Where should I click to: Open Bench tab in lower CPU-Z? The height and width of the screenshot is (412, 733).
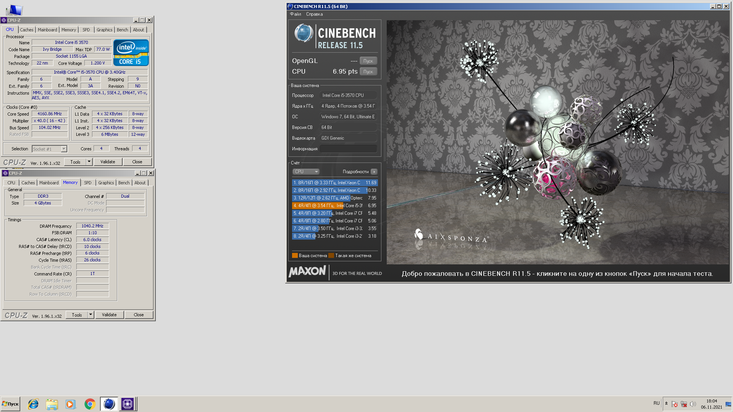124,183
